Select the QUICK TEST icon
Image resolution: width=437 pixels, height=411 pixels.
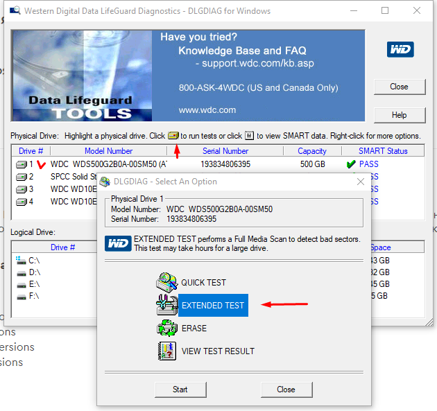166,282
